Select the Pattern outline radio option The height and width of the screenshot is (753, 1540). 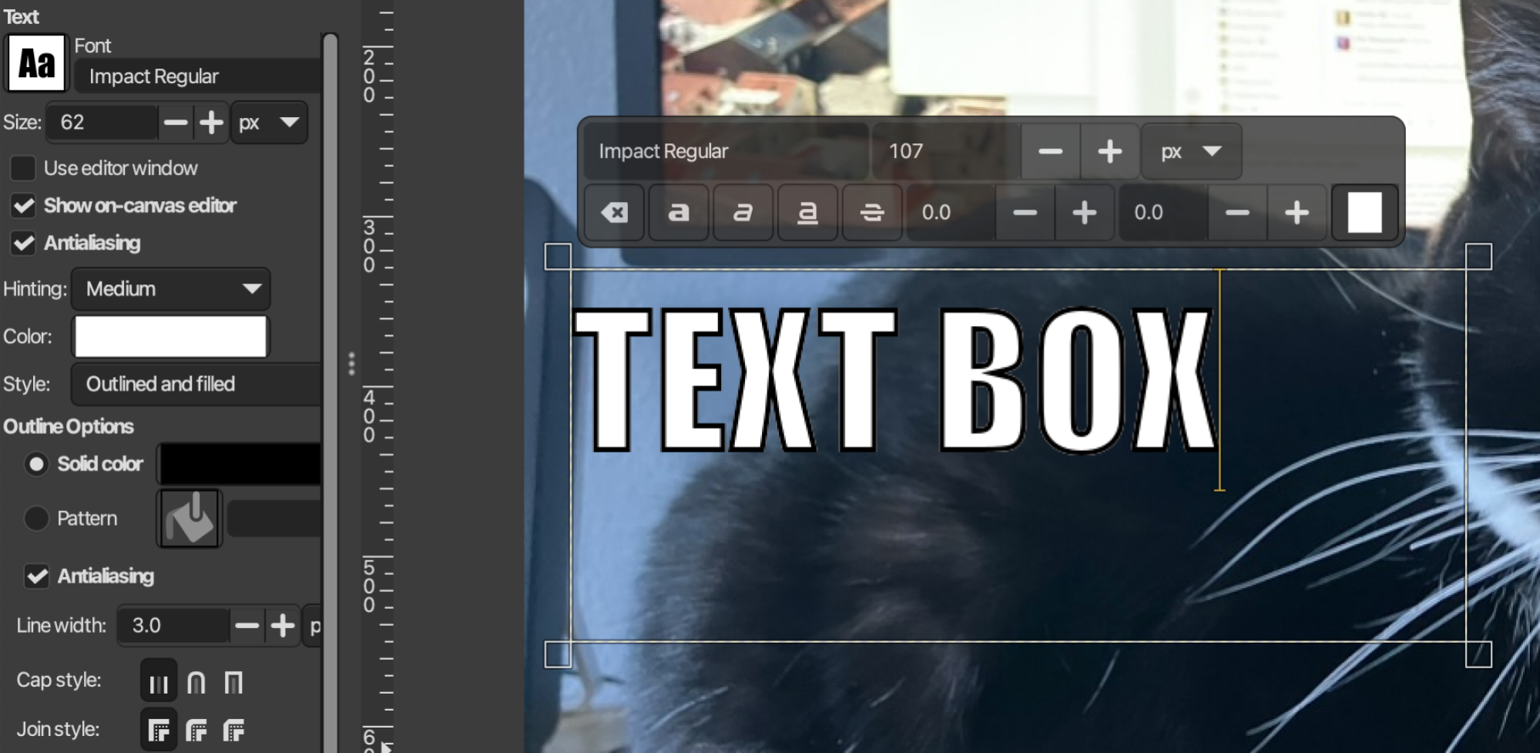click(x=36, y=519)
